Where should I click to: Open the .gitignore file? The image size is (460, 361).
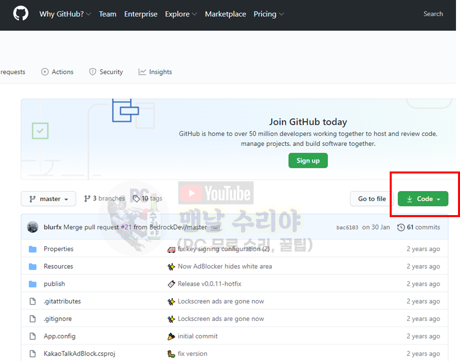pos(58,319)
